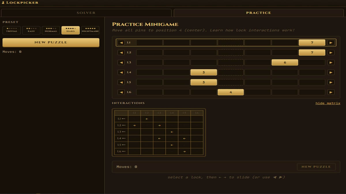Screen dimensions: 346x194
Task: Nudge lock L4 right with arrow button
Action: 331,72
